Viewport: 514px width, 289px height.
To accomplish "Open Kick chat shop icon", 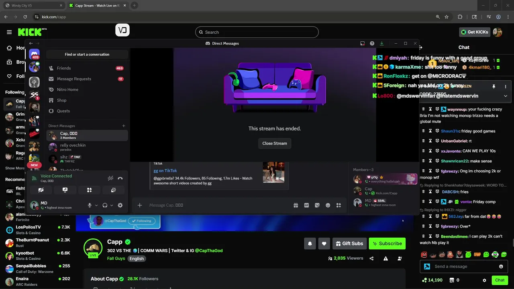I will click(x=452, y=280).
